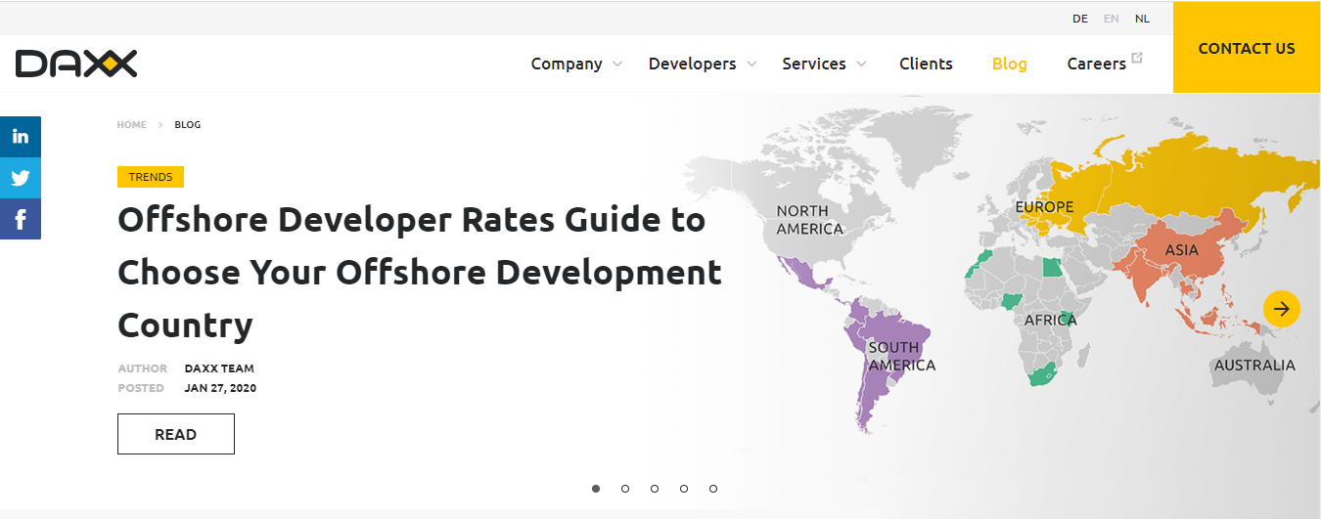Open the Developers menu
This screenshot has width=1321, height=519.
(692, 64)
